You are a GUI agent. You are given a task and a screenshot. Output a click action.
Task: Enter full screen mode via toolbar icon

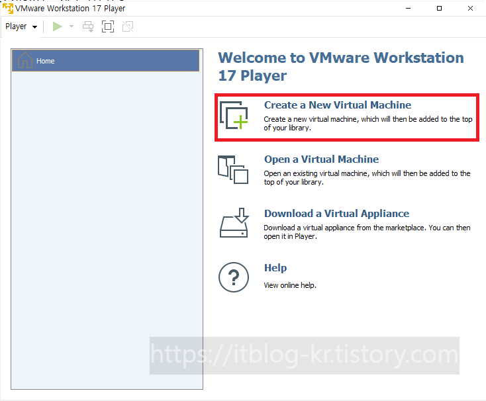[108, 26]
